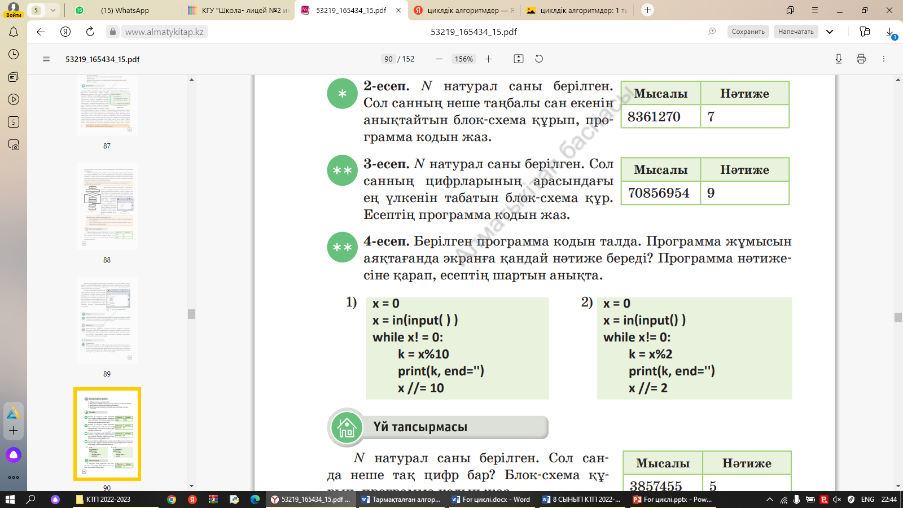Screen dimensions: 903x508
Task: Switch to the WhatsApp tab
Action: coord(125,10)
